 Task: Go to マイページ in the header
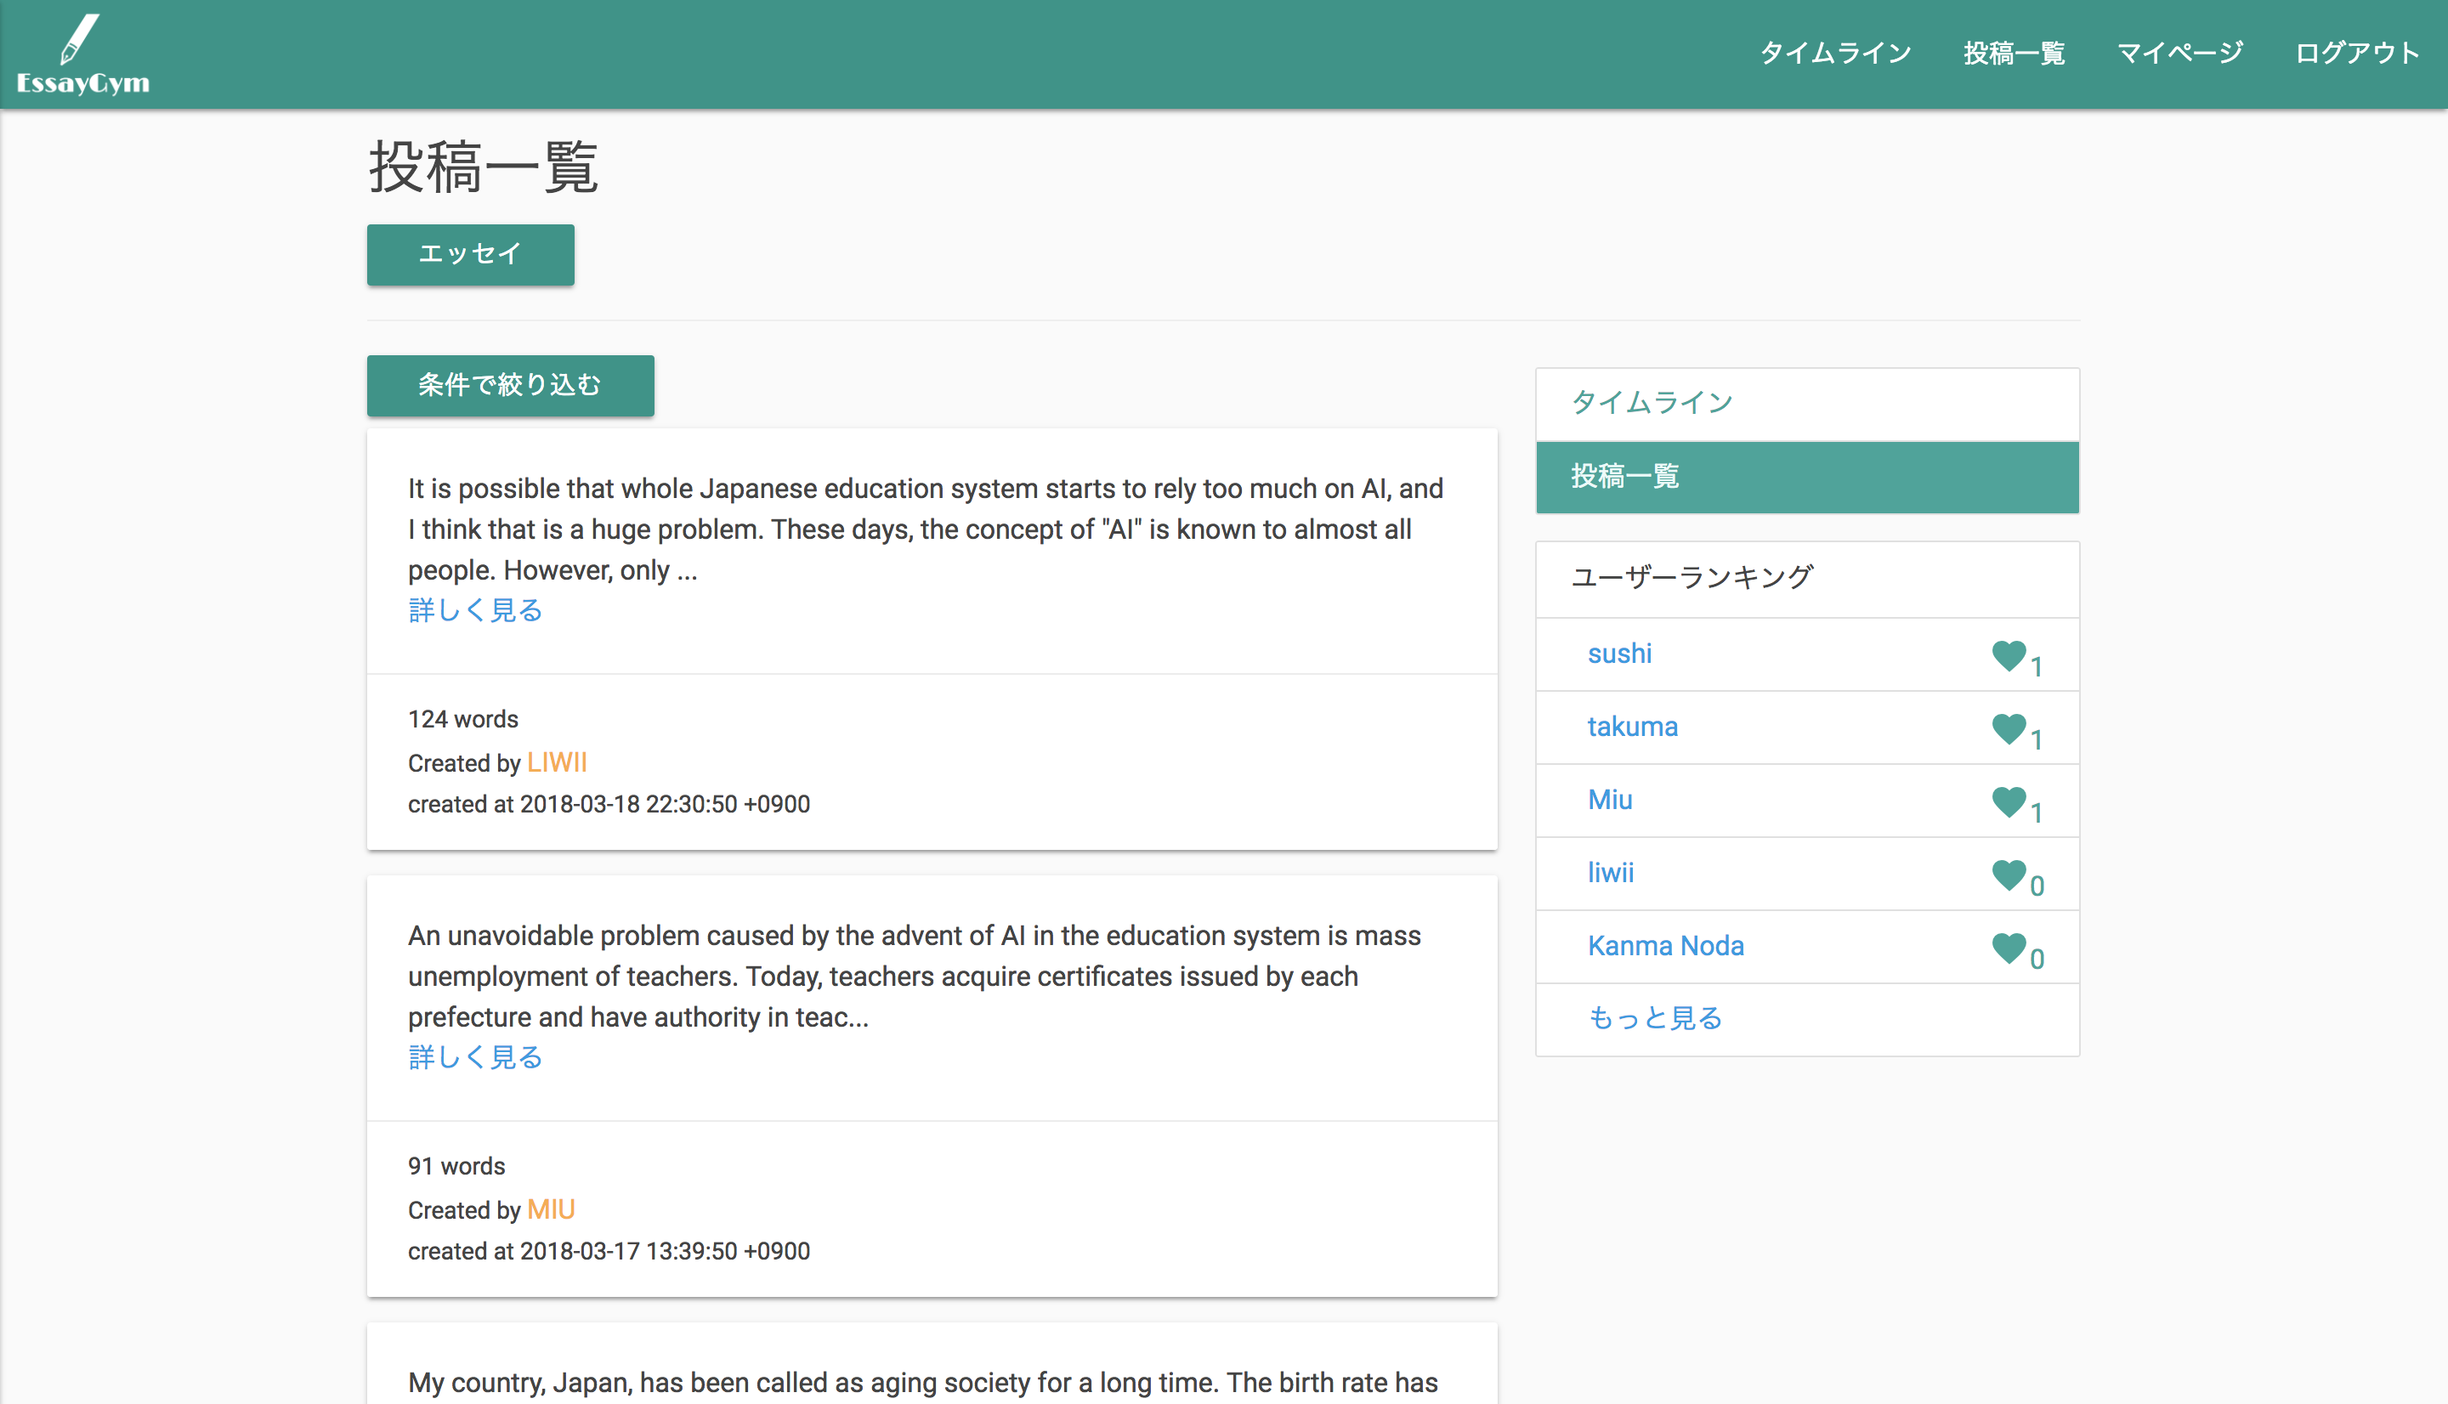pos(2179,53)
